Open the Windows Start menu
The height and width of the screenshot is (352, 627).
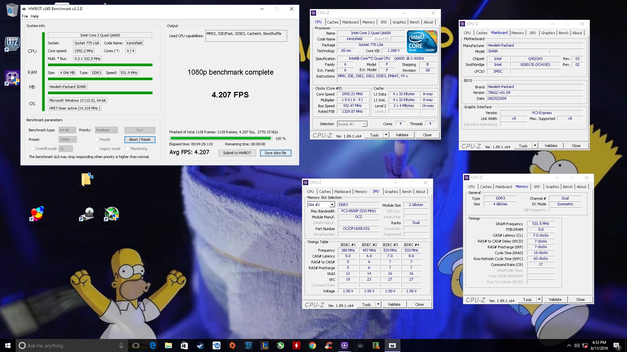(8, 345)
